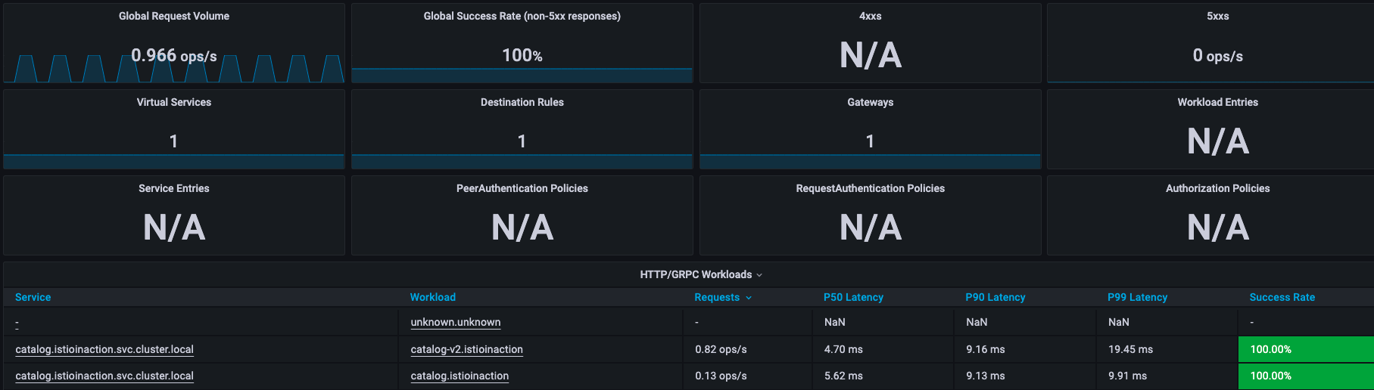Open the Global Request Volume panel title
The width and height of the screenshot is (1374, 390).
tap(174, 16)
